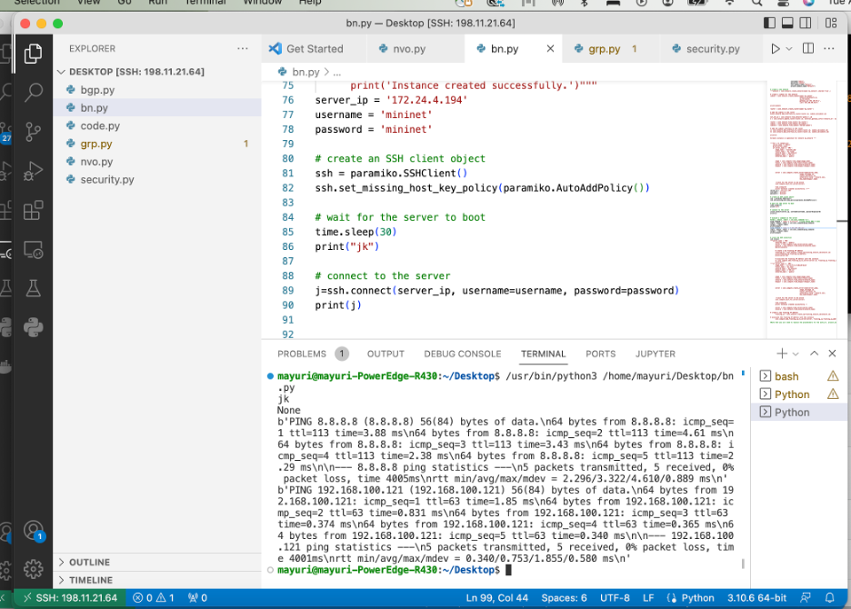The width and height of the screenshot is (851, 609).
Task: Open Customize Layout icon
Action: click(x=831, y=23)
